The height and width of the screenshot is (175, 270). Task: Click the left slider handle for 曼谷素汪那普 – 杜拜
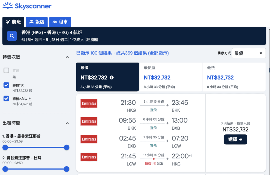(5, 169)
